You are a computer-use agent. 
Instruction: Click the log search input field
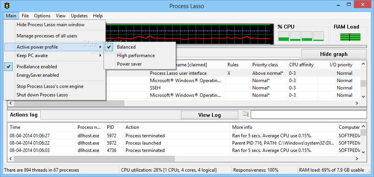point(309,115)
